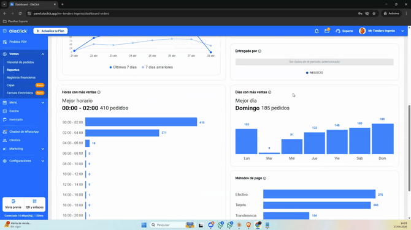Viewport: 411px width, 230px height.
Task: Go back with browser back arrow
Action: click(5, 13)
